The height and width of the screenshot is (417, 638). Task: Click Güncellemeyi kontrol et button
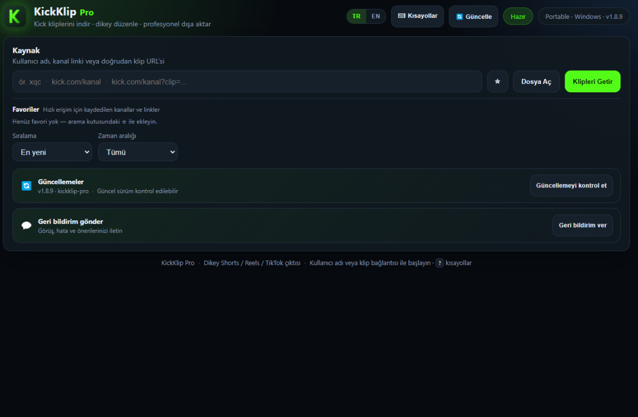(571, 186)
